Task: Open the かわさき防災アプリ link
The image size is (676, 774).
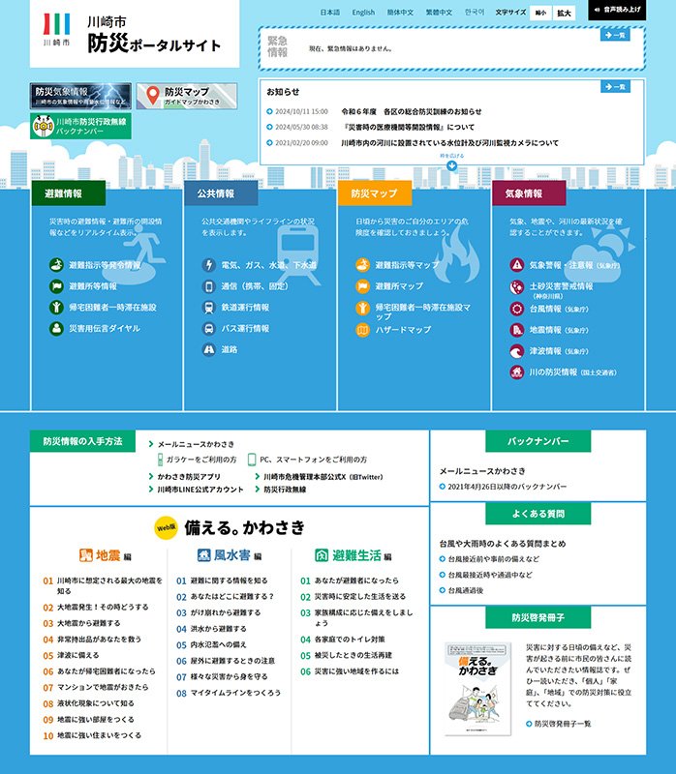Action: coord(189,477)
